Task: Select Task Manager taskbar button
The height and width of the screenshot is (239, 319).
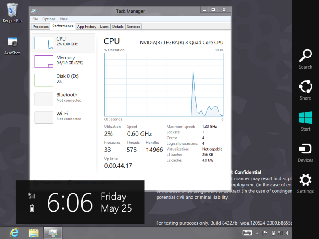Action: (53, 233)
